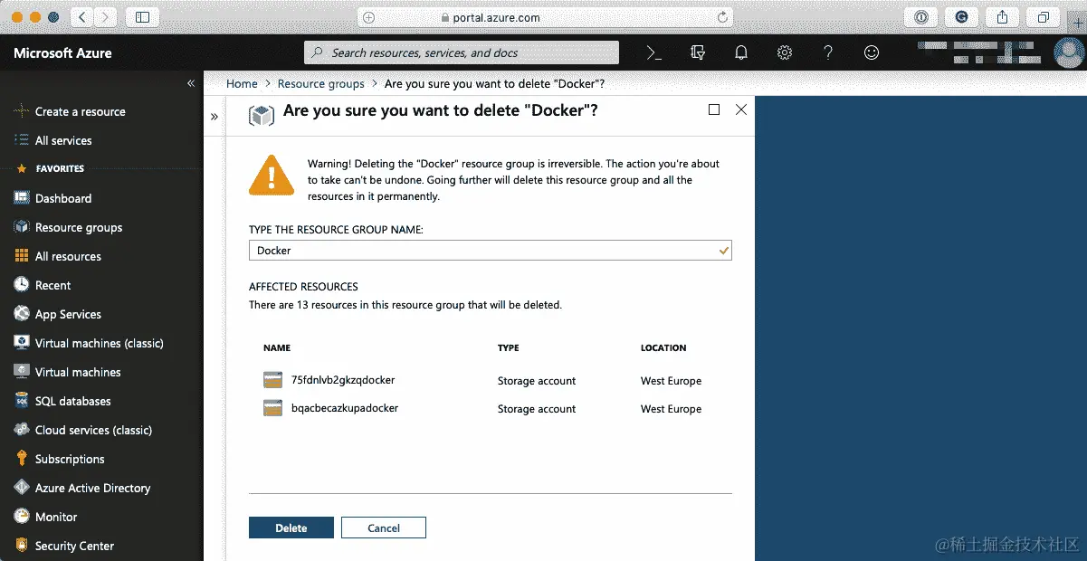Click Create a resource plus icon
The width and height of the screenshot is (1087, 561).
[x=22, y=111]
